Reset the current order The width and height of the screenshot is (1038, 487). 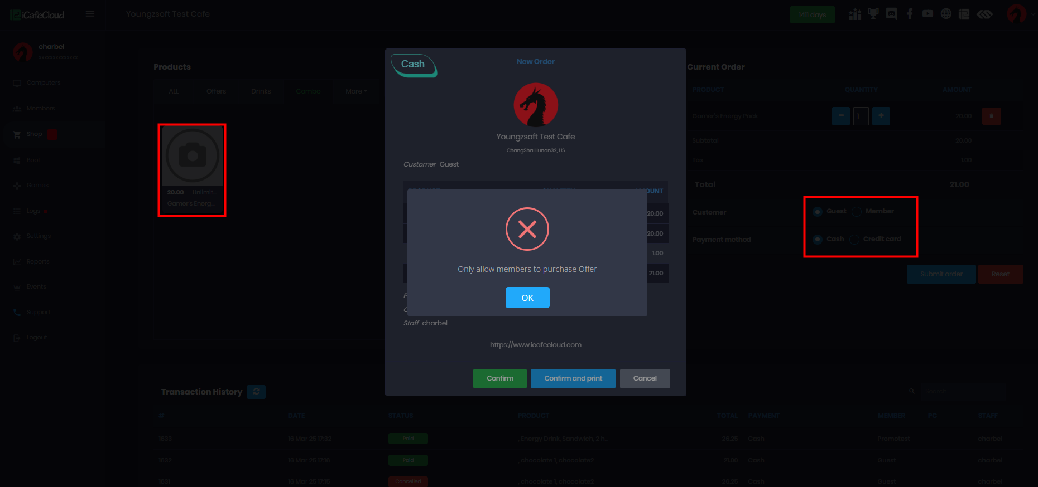pyautogui.click(x=1001, y=274)
